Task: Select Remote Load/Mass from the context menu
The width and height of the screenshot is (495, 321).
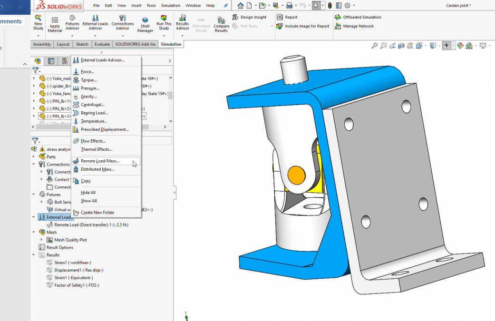Action: pyautogui.click(x=100, y=161)
